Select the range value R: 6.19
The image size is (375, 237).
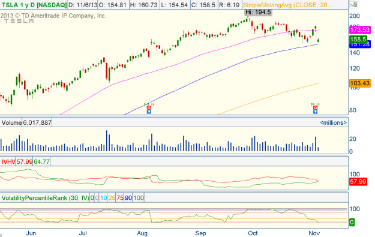(229, 5)
